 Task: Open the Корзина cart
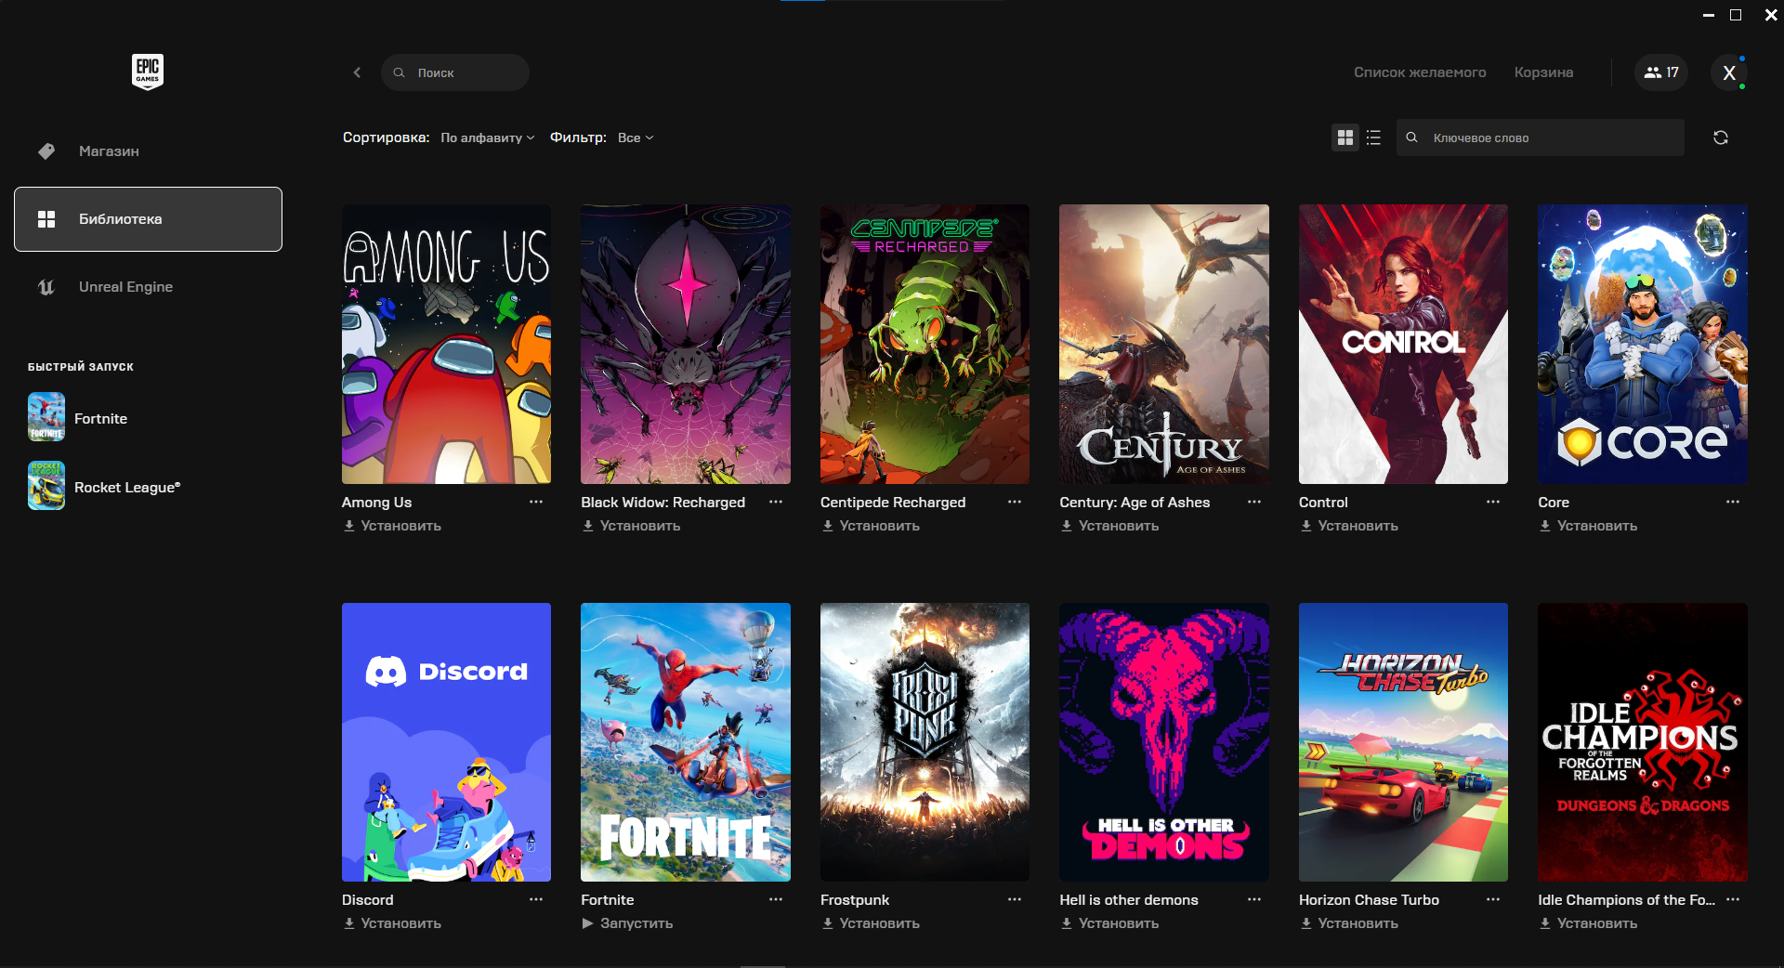(1543, 72)
